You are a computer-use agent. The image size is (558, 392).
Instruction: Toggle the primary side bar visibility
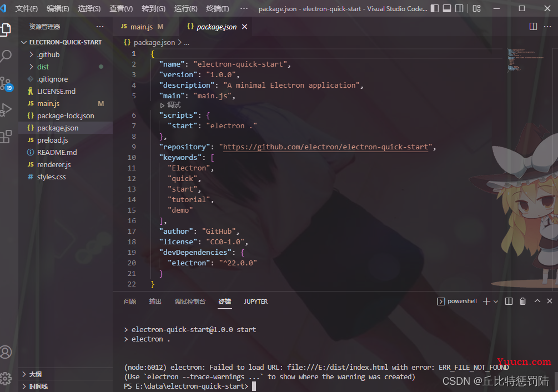tap(435, 8)
